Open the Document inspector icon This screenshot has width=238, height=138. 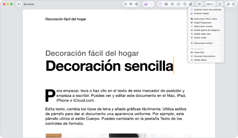[x=234, y=4]
